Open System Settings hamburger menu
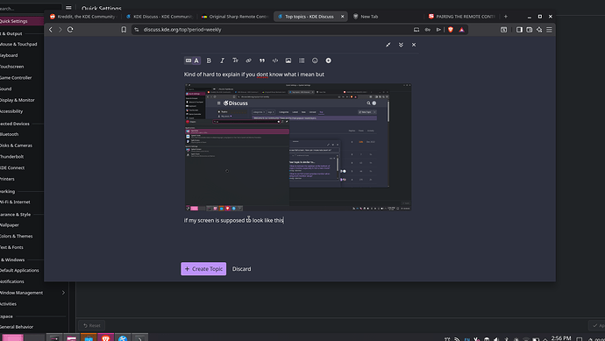 (68, 8)
